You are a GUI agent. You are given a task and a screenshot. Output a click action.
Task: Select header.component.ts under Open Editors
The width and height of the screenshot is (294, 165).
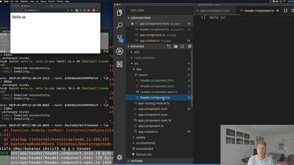pyautogui.click(x=154, y=29)
